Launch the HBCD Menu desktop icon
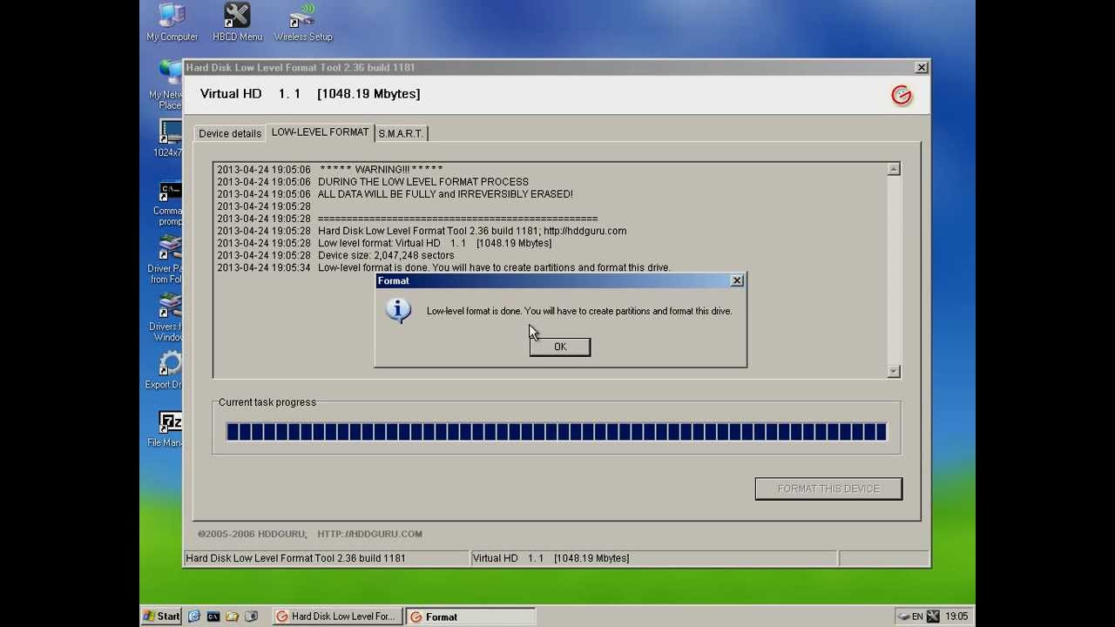This screenshot has height=627, width=1115. tap(237, 22)
